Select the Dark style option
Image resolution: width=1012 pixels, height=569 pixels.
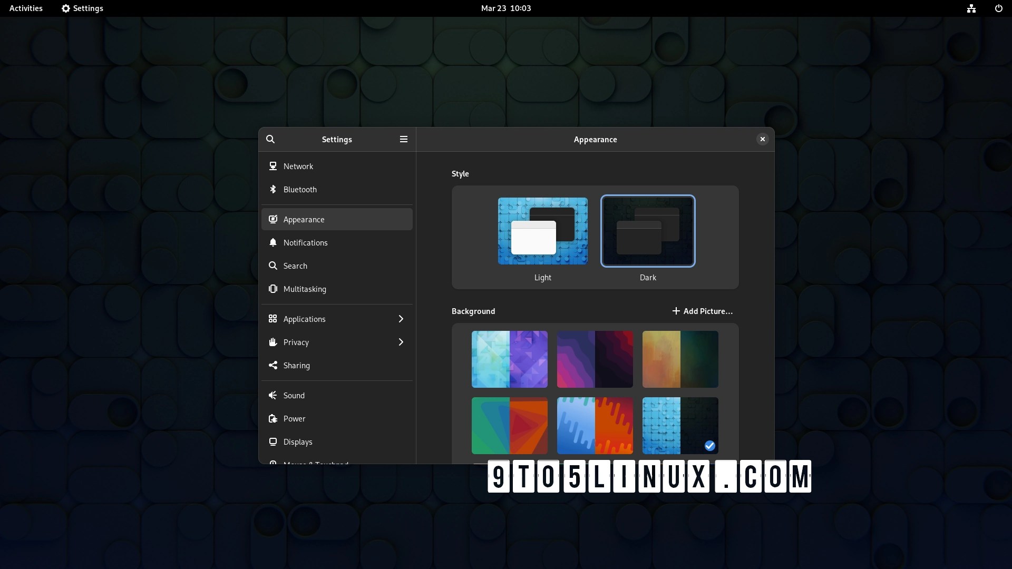[648, 231]
